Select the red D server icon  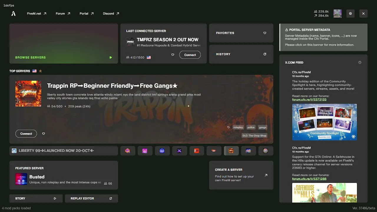pyautogui.click(x=197, y=151)
